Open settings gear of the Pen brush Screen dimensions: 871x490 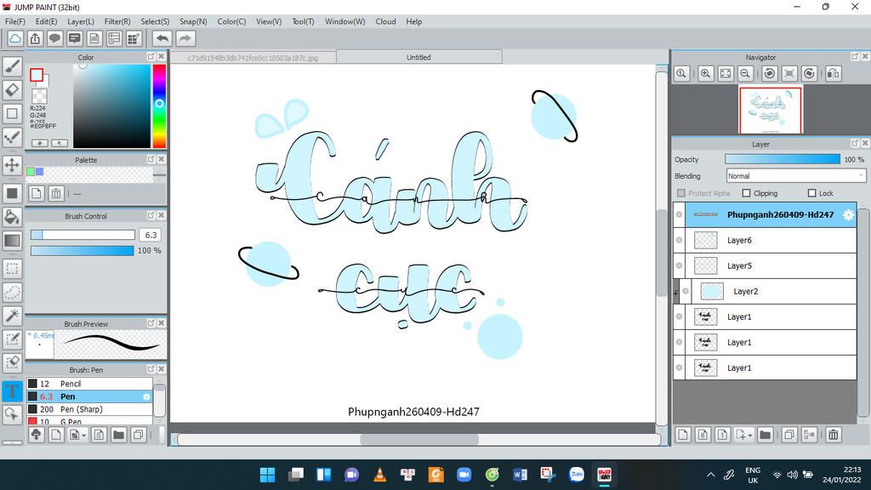tap(146, 396)
